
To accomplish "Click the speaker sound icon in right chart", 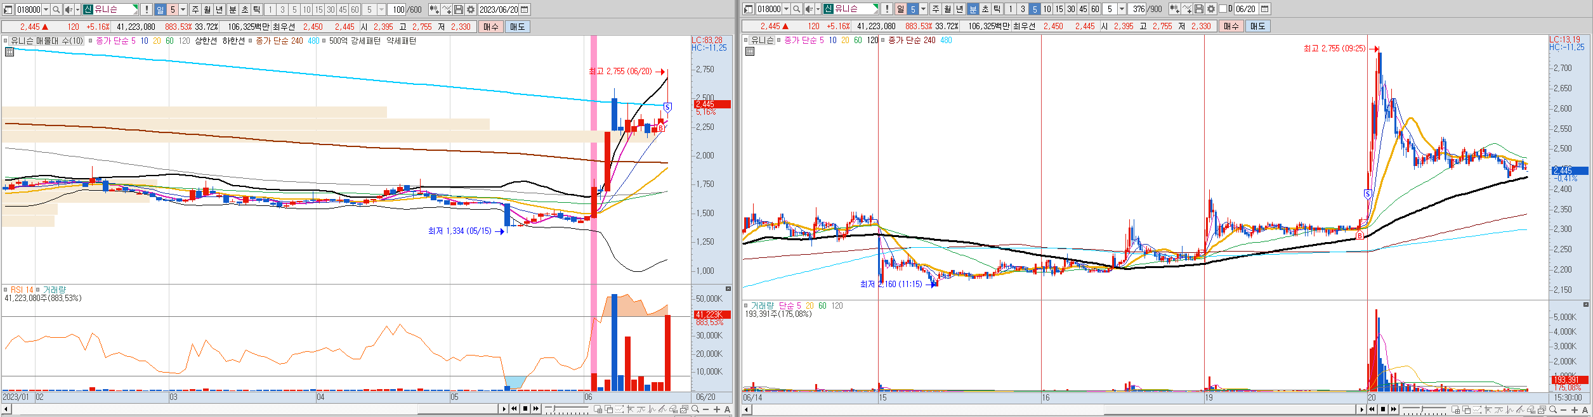I will (809, 9).
